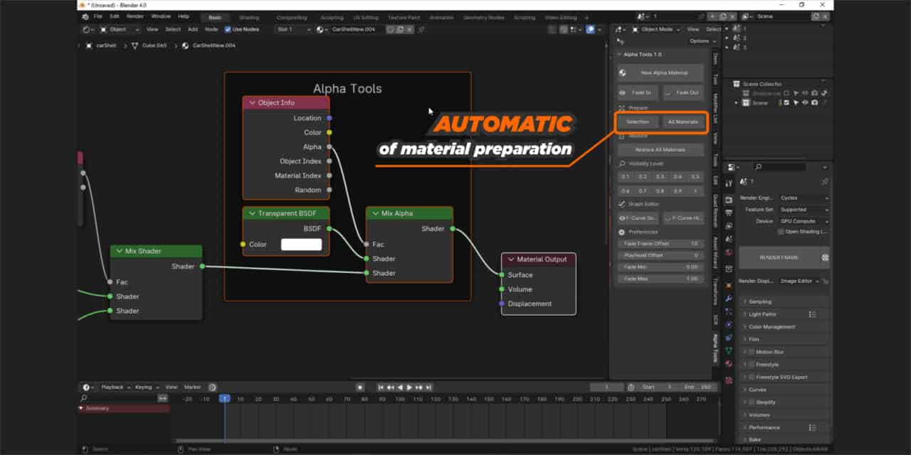Enable the Motion Blur checkbox

pos(752,352)
